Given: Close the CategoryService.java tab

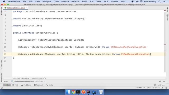Looking at the screenshot, I should tap(26, 8).
